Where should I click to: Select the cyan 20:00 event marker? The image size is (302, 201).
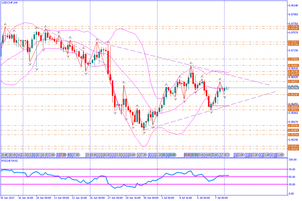(172, 155)
